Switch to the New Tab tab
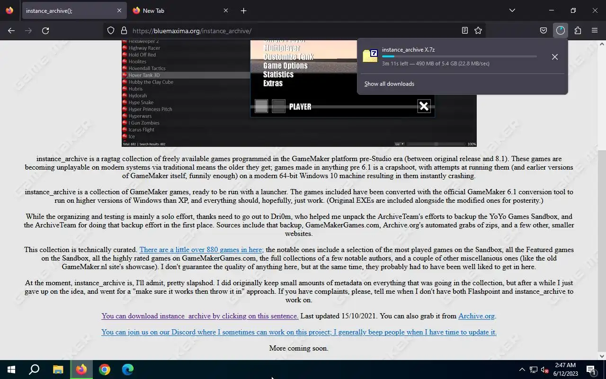The width and height of the screenshot is (606, 379). (180, 10)
